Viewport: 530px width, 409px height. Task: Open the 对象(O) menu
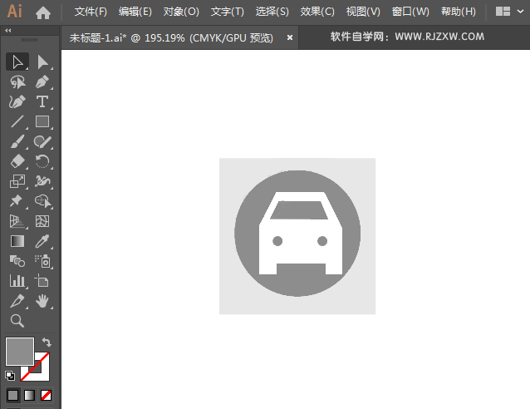[x=181, y=12]
